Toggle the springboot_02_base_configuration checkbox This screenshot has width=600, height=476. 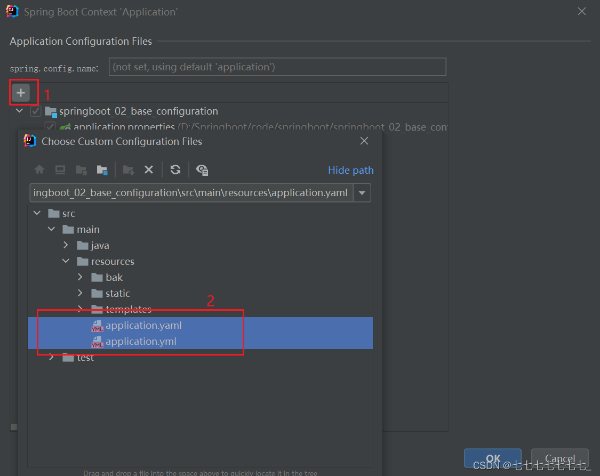[36, 111]
